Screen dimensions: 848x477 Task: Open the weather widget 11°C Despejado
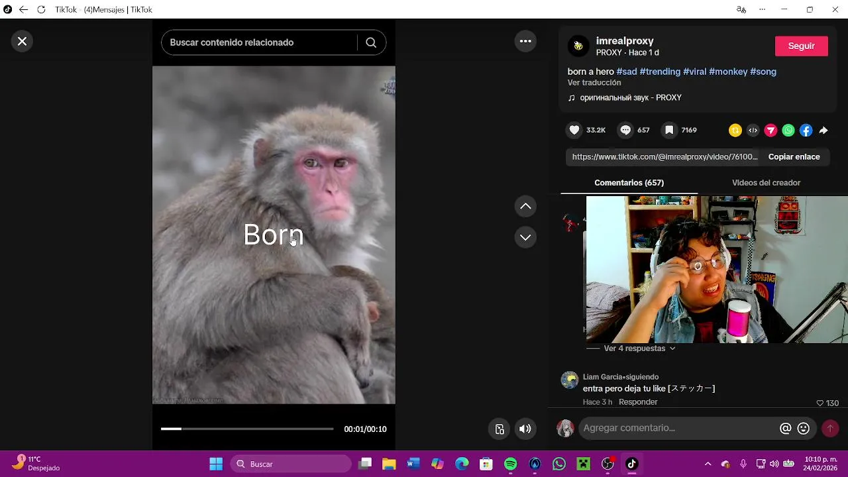(x=37, y=464)
